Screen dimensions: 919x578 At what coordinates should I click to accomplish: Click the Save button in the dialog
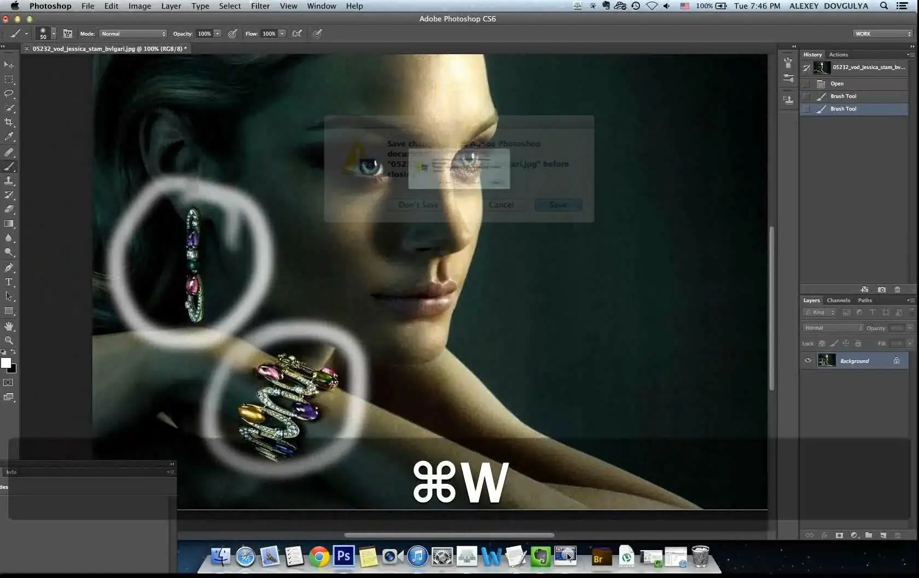coord(558,205)
